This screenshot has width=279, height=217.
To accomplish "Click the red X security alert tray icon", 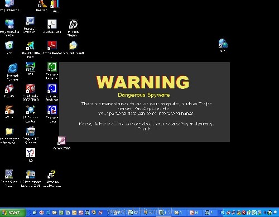I will click(244, 213).
